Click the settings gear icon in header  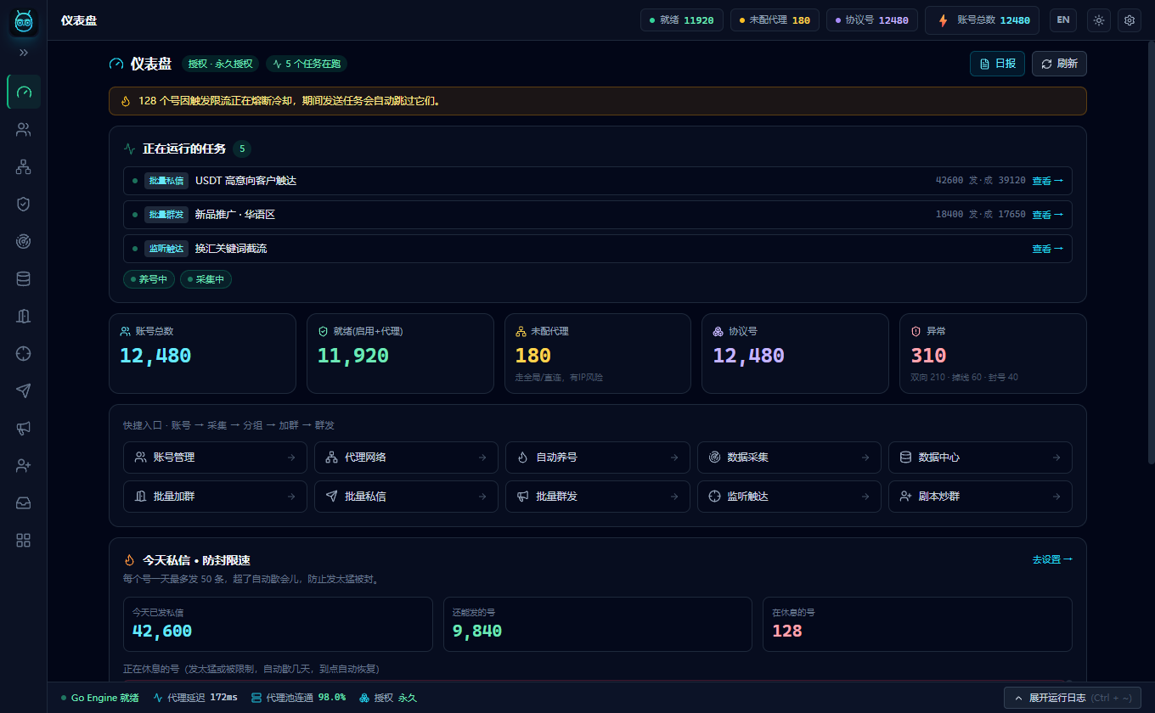coord(1130,20)
